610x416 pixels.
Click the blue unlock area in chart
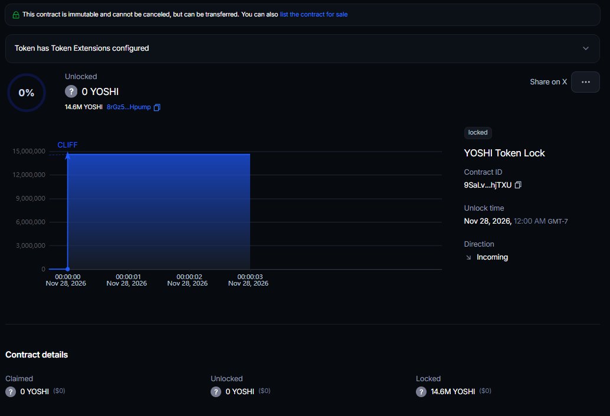click(x=159, y=211)
